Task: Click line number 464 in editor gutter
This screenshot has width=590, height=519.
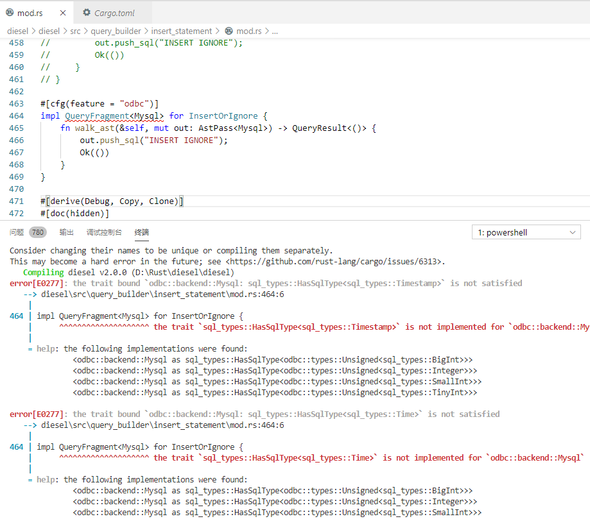Action: point(16,116)
